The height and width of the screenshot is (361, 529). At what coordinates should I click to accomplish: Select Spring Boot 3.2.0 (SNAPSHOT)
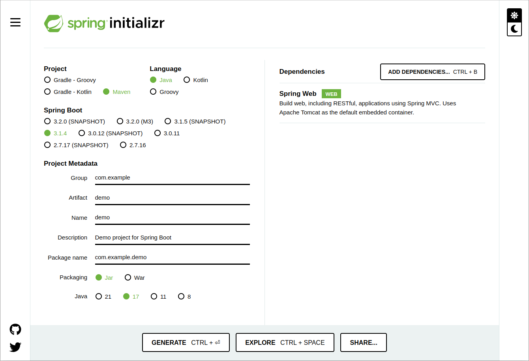[x=75, y=122]
